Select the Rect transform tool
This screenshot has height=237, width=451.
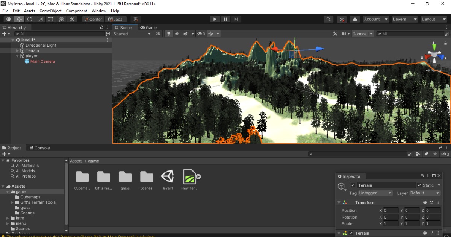51,19
